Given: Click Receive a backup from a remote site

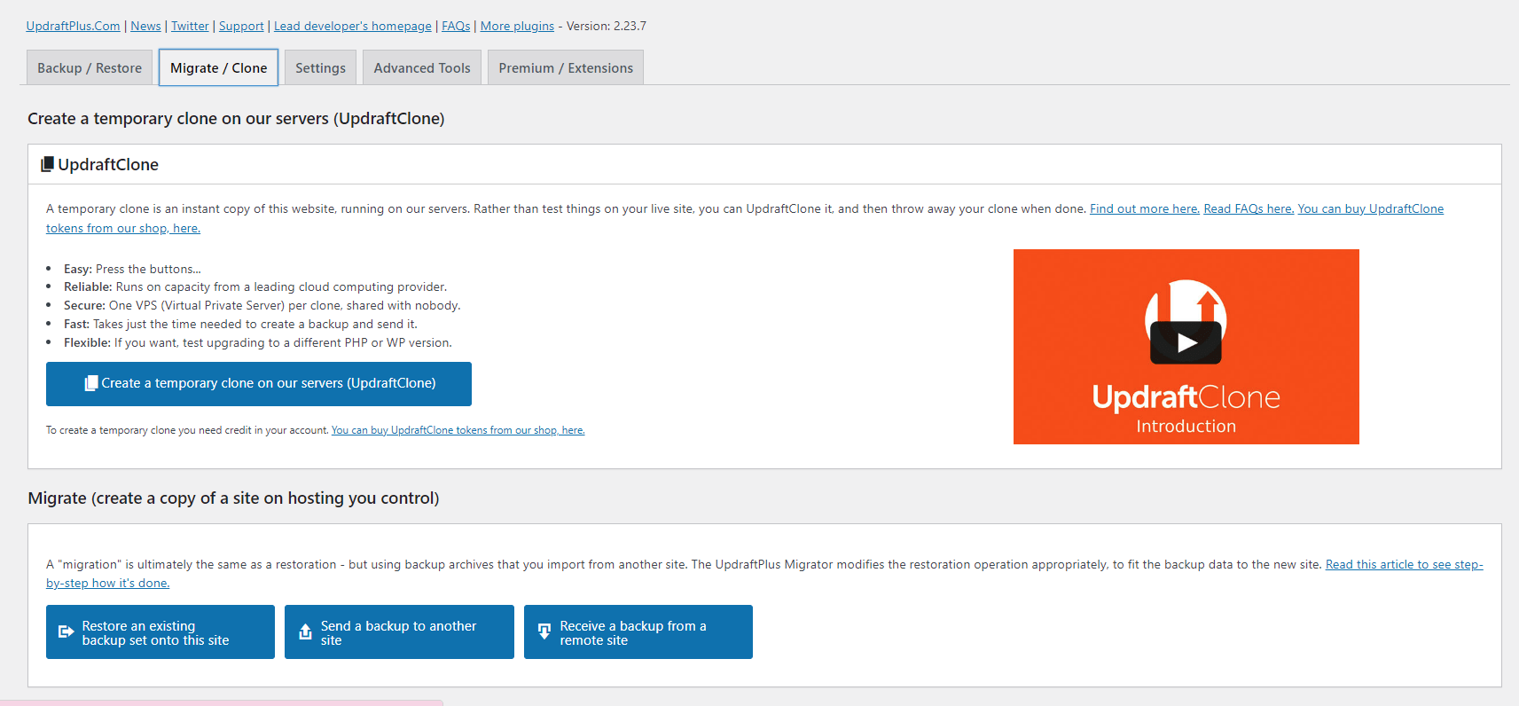Looking at the screenshot, I should coord(638,632).
